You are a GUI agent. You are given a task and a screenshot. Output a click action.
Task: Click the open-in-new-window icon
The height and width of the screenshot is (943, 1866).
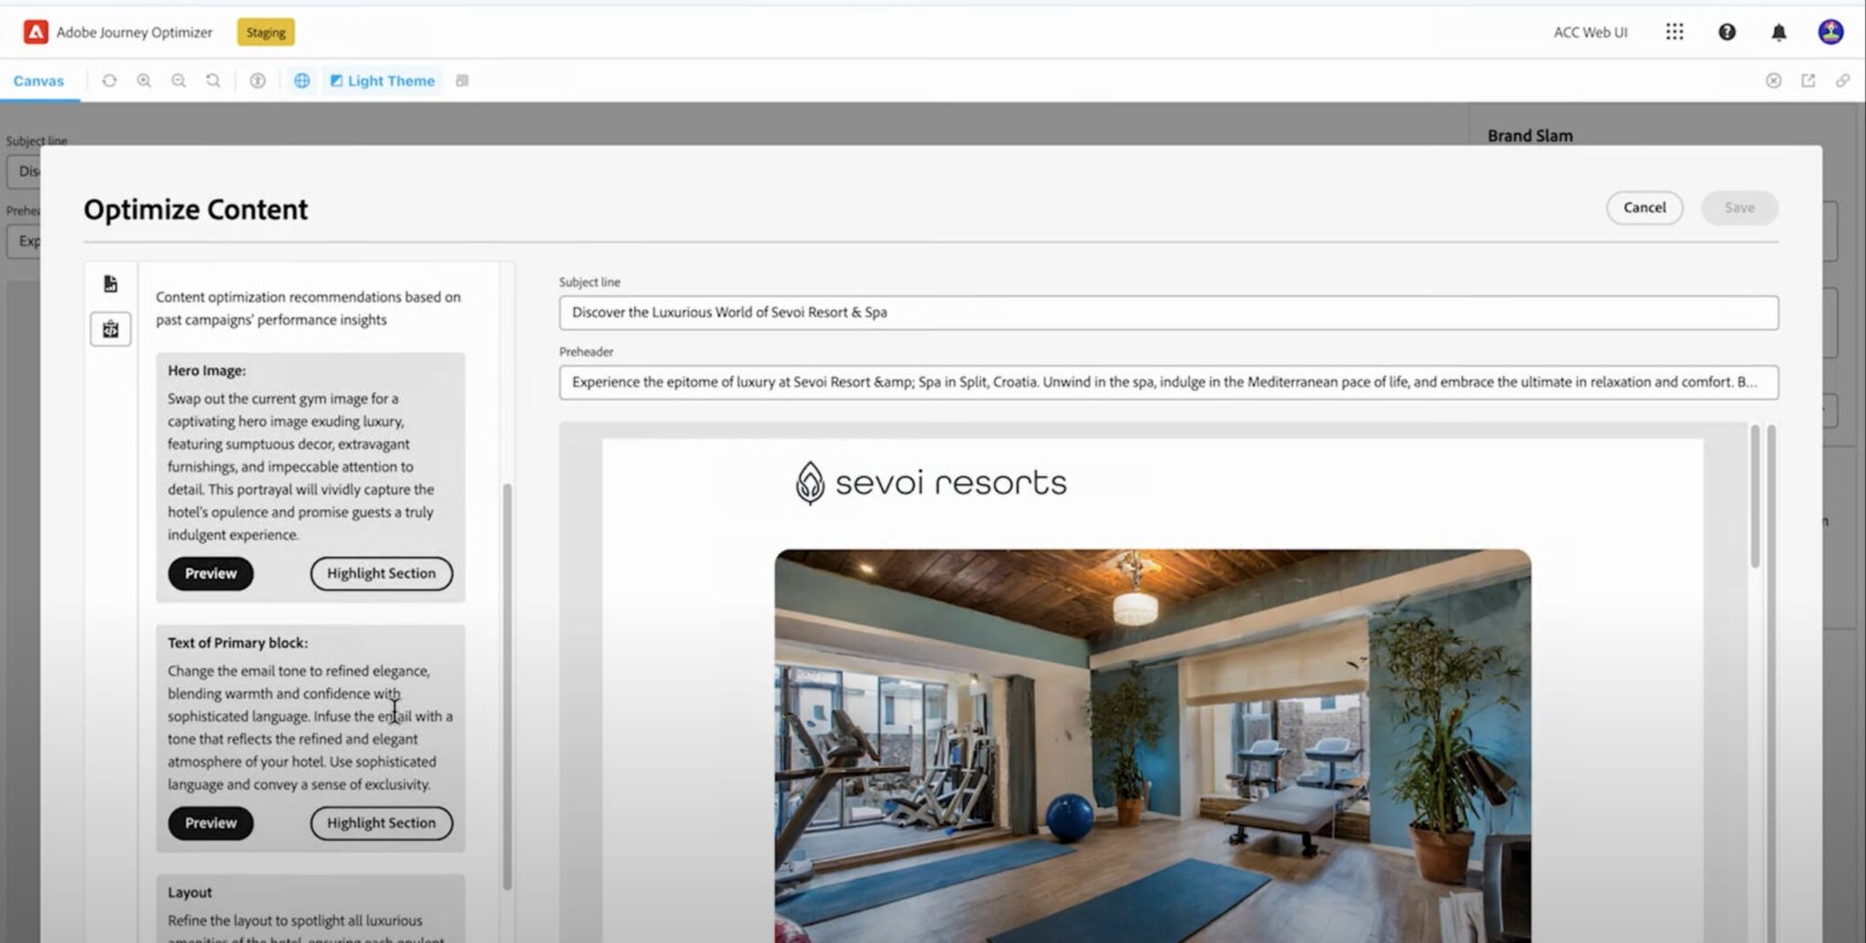[1808, 80]
